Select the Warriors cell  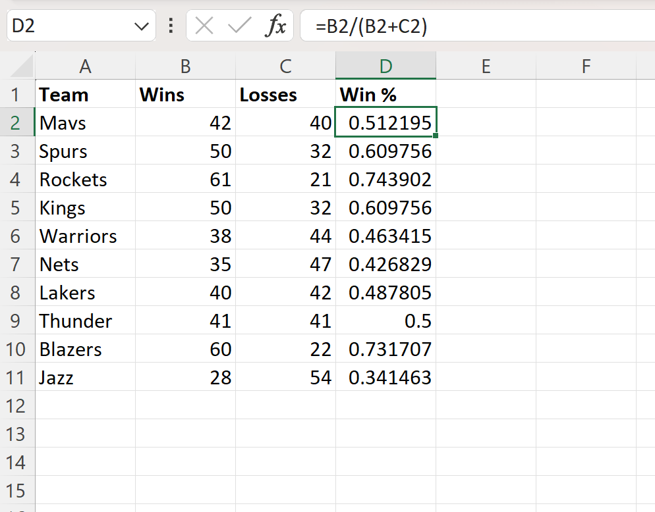(85, 236)
